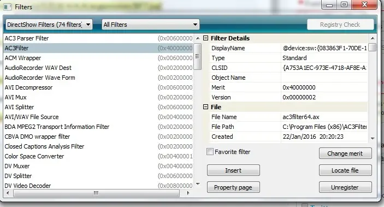Select Closed Captions Analysis Filter

coord(98,146)
